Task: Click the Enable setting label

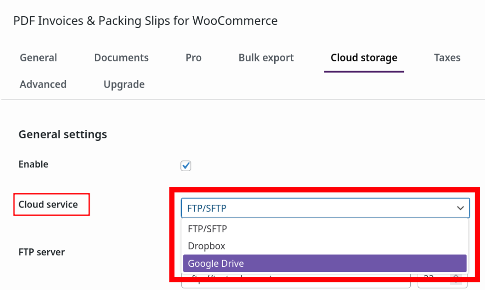Action: coord(33,164)
